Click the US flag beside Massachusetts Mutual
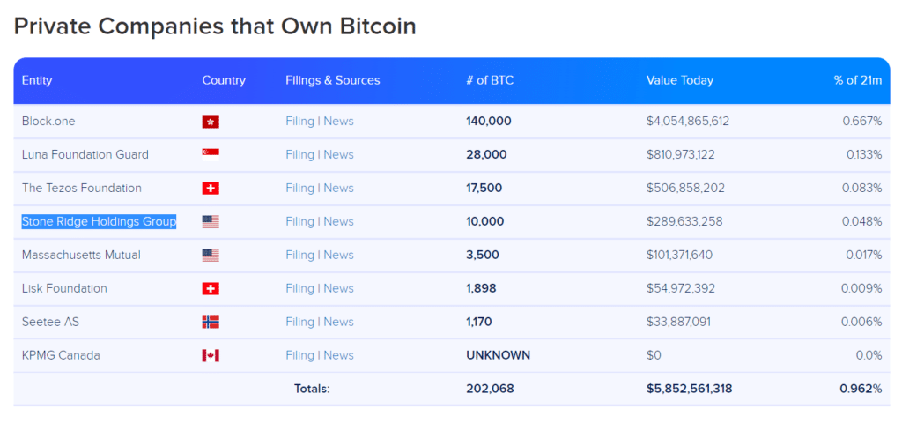 pos(211,255)
